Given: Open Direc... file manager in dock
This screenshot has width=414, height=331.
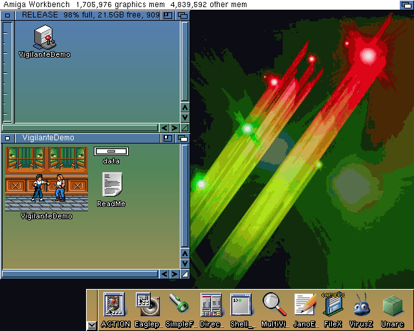Looking at the screenshot, I should pyautogui.click(x=211, y=304).
